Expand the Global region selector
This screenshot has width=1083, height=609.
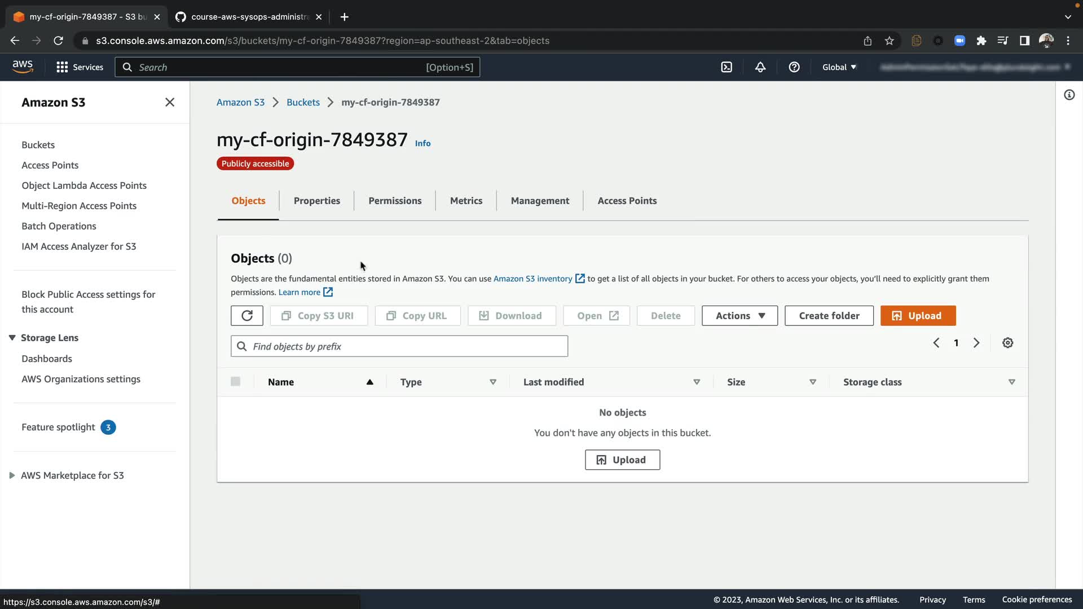pyautogui.click(x=839, y=67)
